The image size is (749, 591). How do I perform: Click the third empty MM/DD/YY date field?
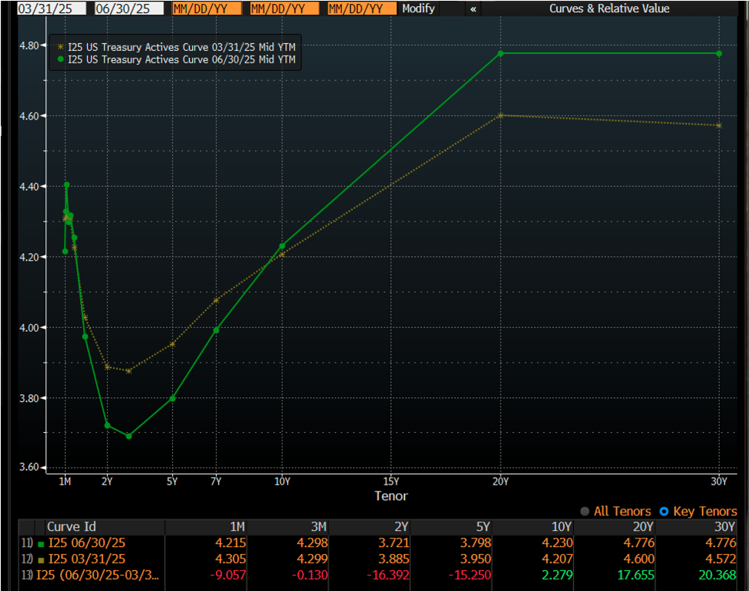click(362, 8)
